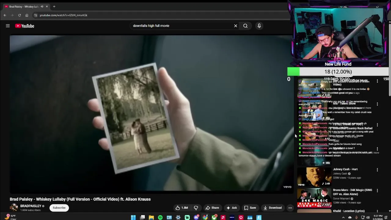Open options for Emotional Country Rock Ballad item

tap(377, 125)
